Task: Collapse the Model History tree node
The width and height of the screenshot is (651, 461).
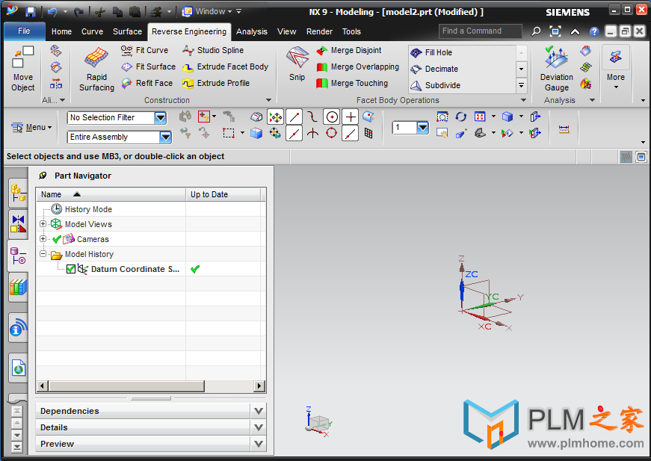Action: pyautogui.click(x=43, y=254)
